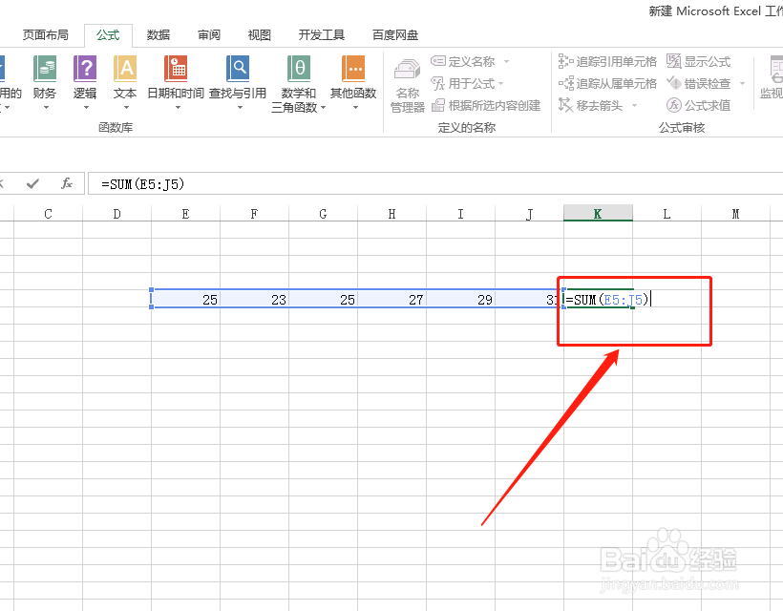Open the 开发工具 ribbon tab

[321, 34]
